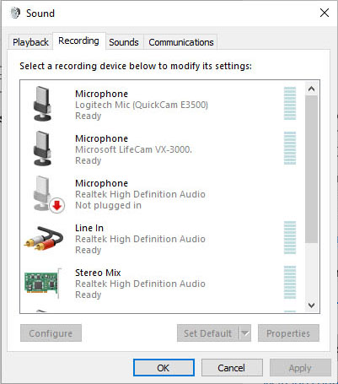This screenshot has width=338, height=384.
Task: Click the Configure button
Action: 51,333
